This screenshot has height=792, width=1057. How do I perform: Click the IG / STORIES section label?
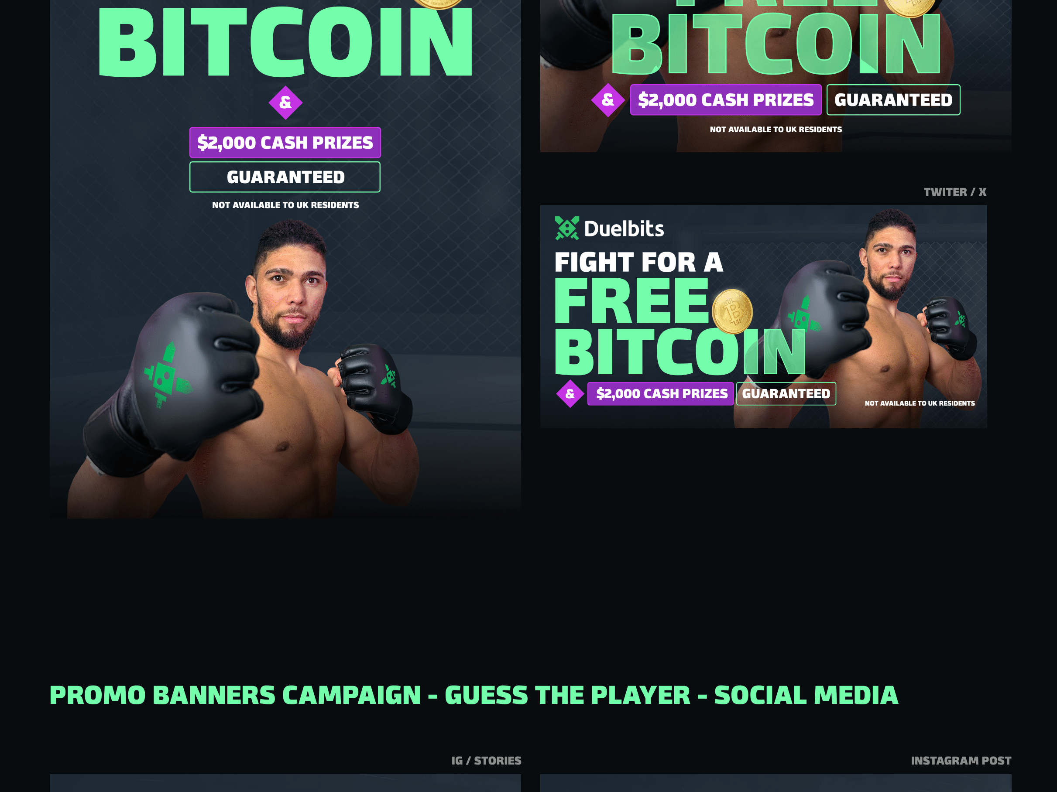(x=487, y=761)
